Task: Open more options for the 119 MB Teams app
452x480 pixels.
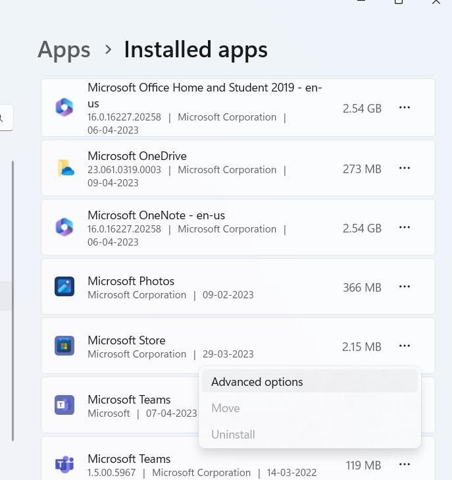Action: tap(405, 465)
